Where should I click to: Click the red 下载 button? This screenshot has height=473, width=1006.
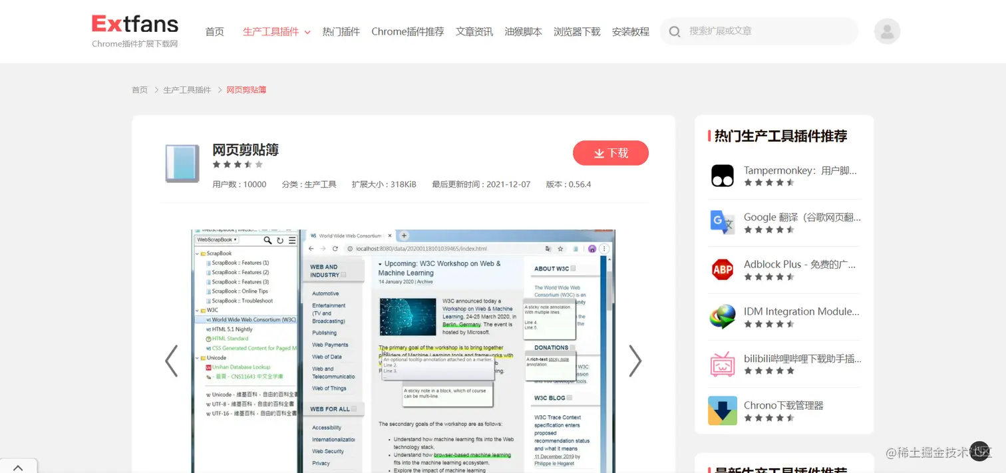611,153
